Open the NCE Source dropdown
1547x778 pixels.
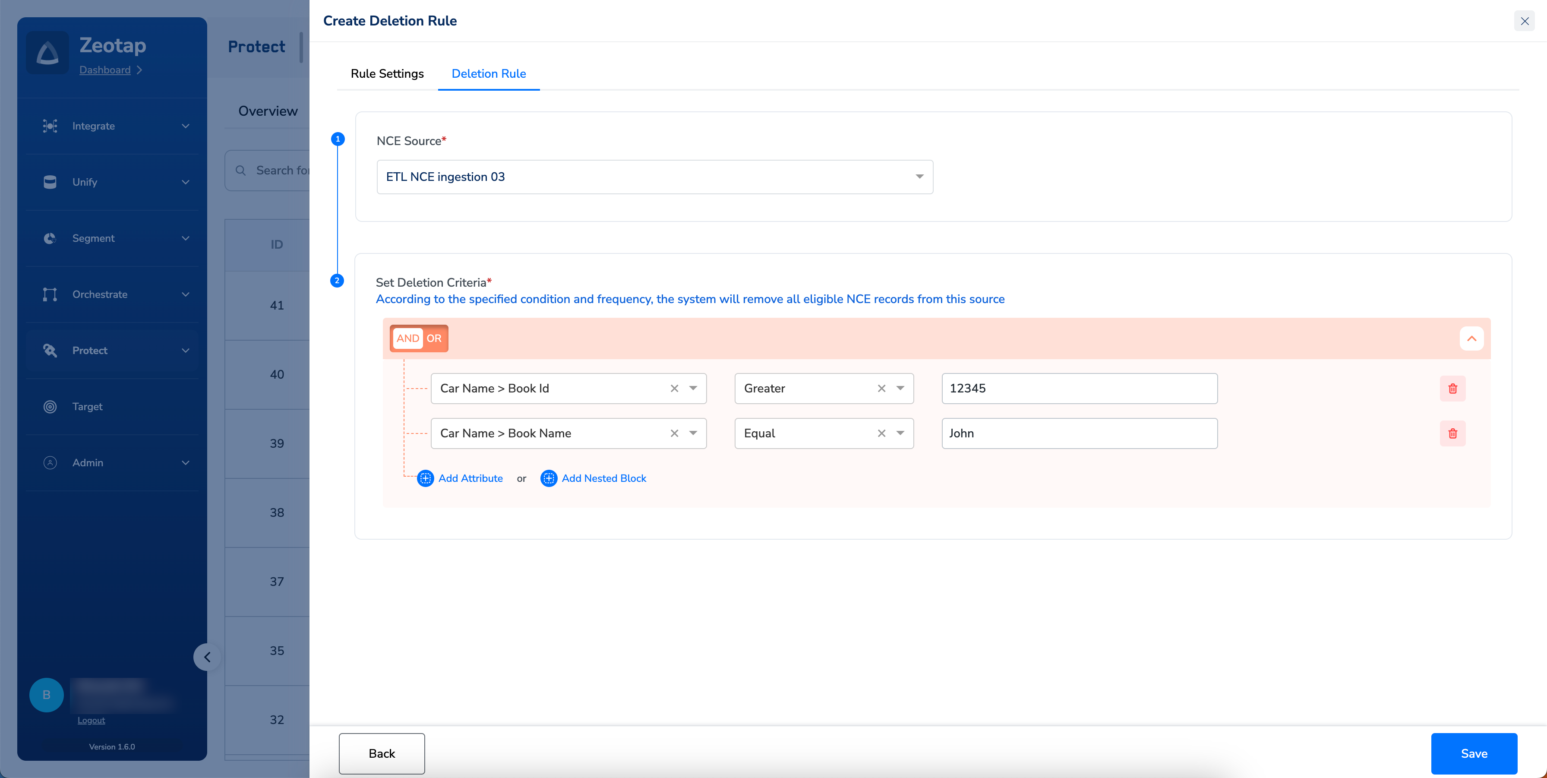click(919, 177)
